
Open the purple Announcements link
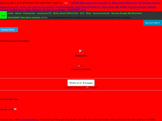[x=137, y=7]
